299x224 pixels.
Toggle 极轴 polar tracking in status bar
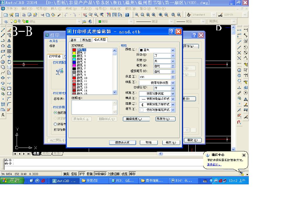89,174
